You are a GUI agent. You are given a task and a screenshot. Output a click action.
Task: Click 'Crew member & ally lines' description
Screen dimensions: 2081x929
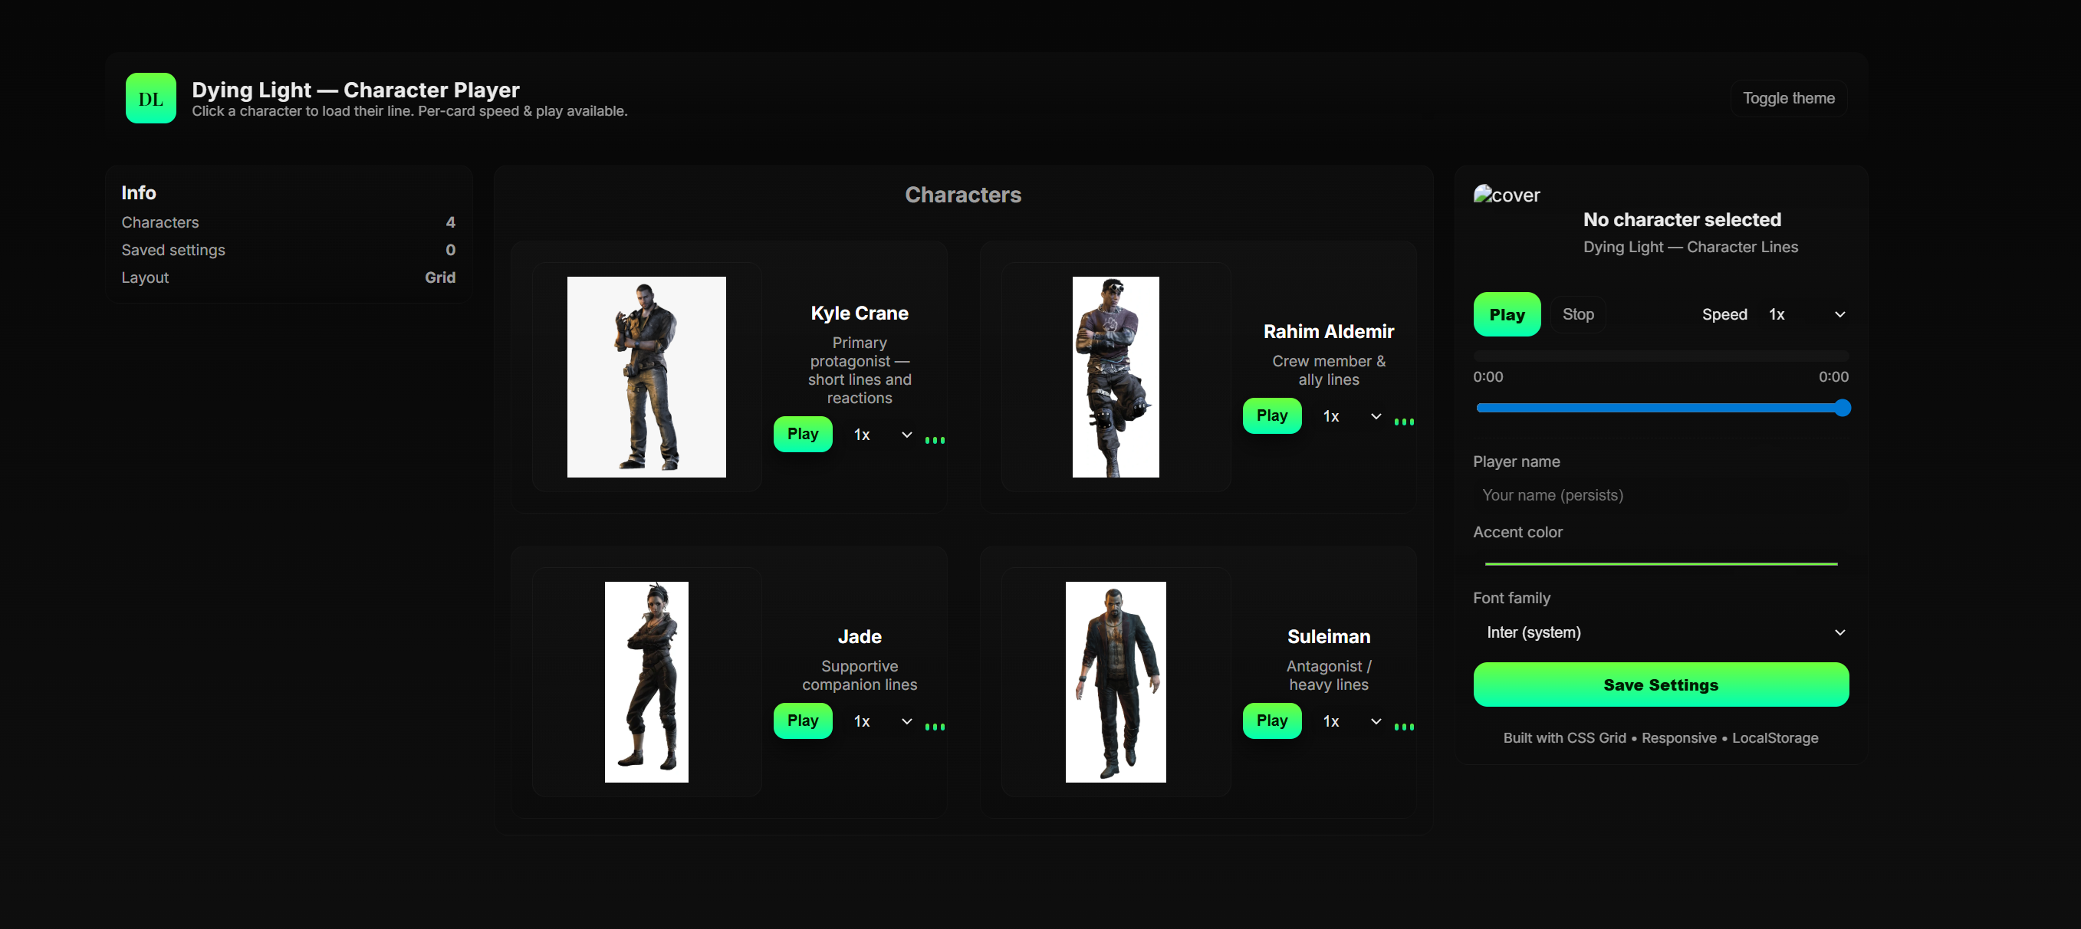(1329, 370)
